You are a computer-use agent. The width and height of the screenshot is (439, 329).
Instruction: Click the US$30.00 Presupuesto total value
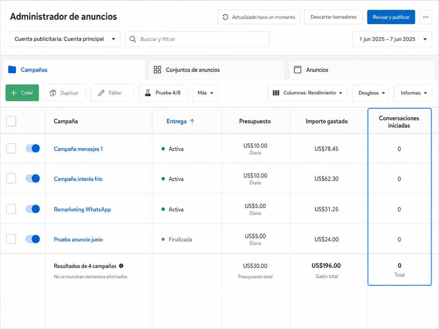pos(255,266)
